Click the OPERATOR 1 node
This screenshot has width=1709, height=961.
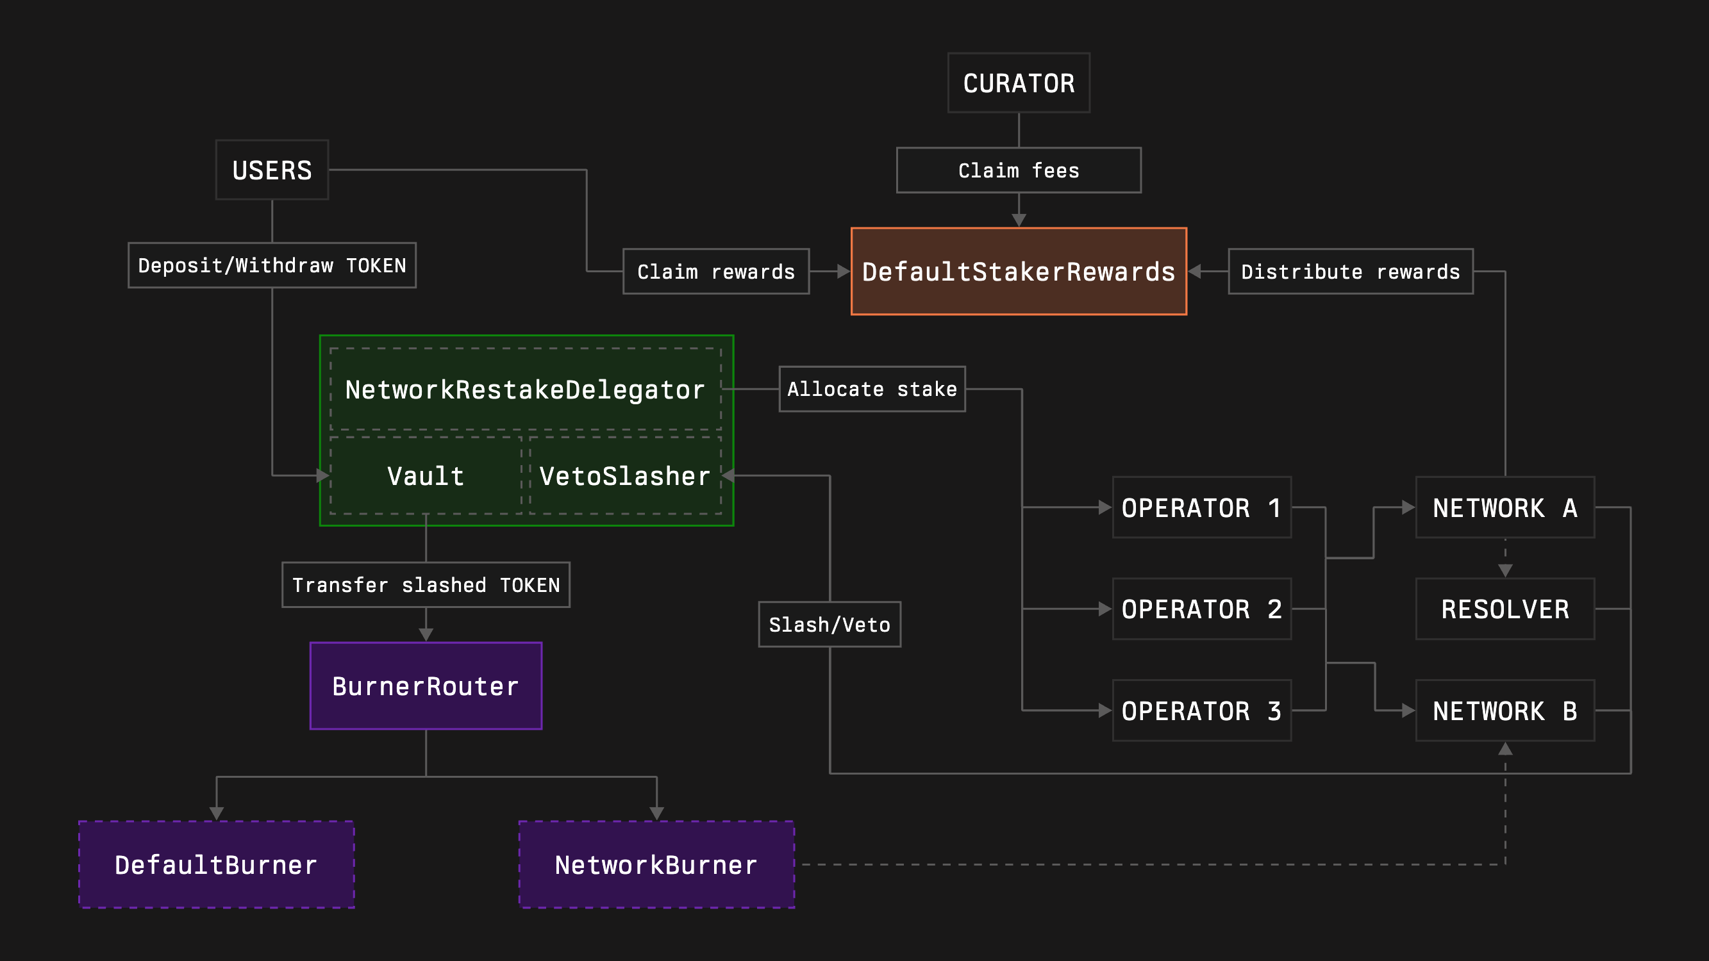click(x=1201, y=508)
